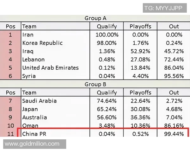Click Syria's 95.56% out value
Screen dimensions: 190x152
click(x=174, y=76)
